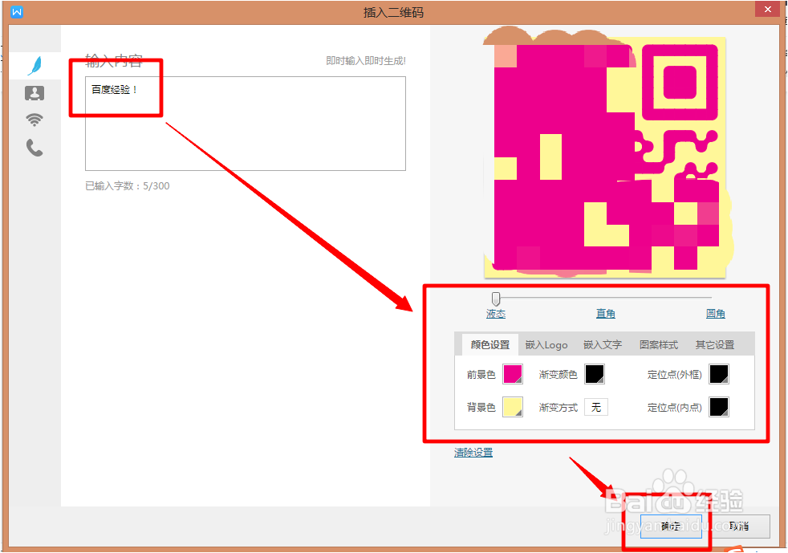Click inside the content text box
Viewport: 788px width, 553px height.
(246, 124)
